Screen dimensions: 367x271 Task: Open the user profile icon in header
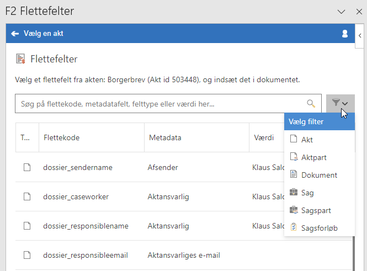[x=345, y=34]
